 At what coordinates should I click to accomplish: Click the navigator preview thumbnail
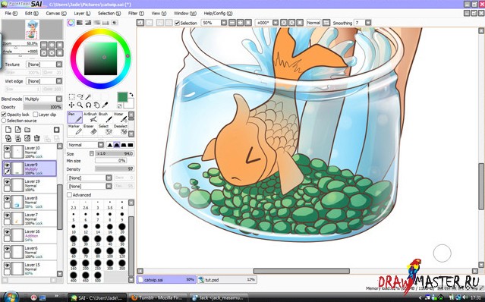click(x=33, y=30)
